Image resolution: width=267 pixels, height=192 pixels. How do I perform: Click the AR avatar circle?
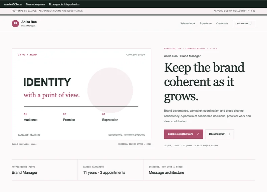[x=15, y=23]
